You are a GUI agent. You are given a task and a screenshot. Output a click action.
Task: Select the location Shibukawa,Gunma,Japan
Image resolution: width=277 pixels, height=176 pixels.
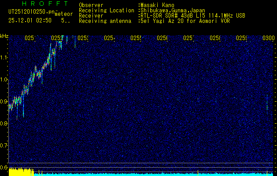click(173, 11)
